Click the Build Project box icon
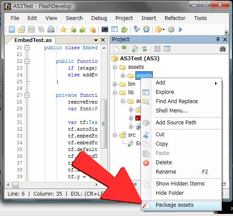The width and height of the screenshot is (233, 216). 158,29
